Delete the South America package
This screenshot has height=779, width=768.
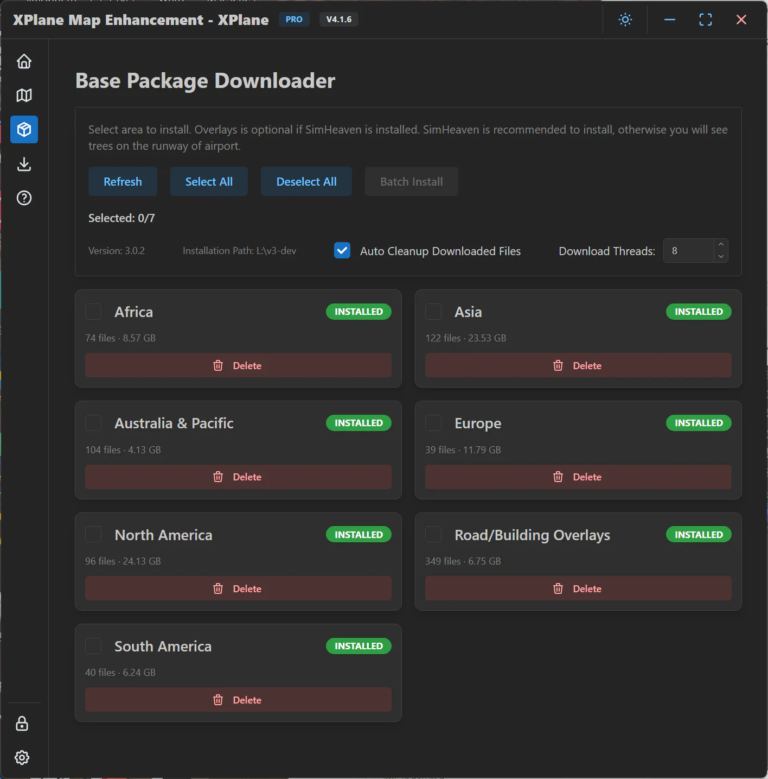tap(238, 700)
